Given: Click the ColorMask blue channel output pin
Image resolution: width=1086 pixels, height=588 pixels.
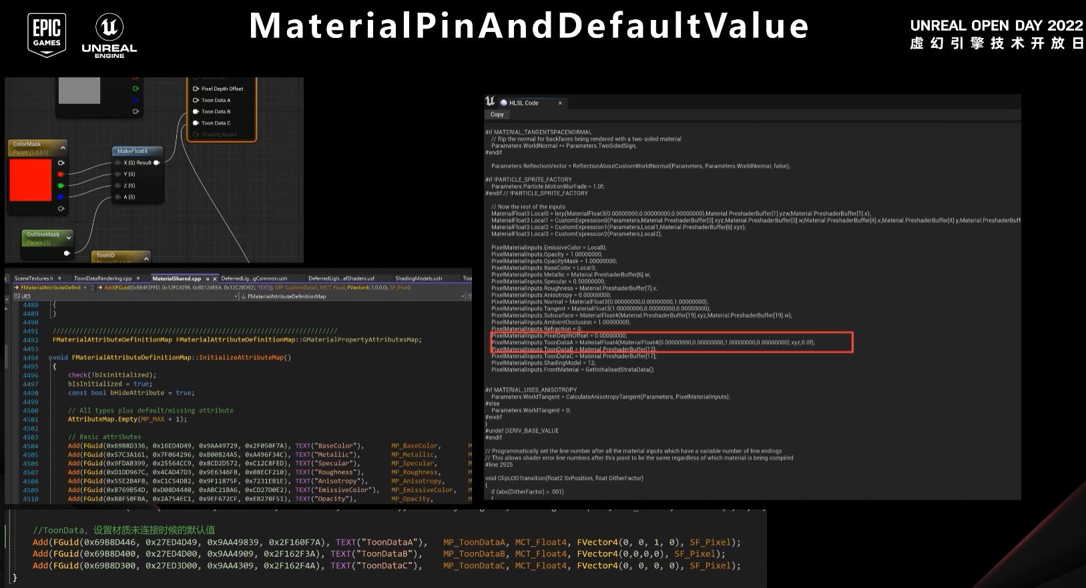Looking at the screenshot, I should (x=61, y=197).
